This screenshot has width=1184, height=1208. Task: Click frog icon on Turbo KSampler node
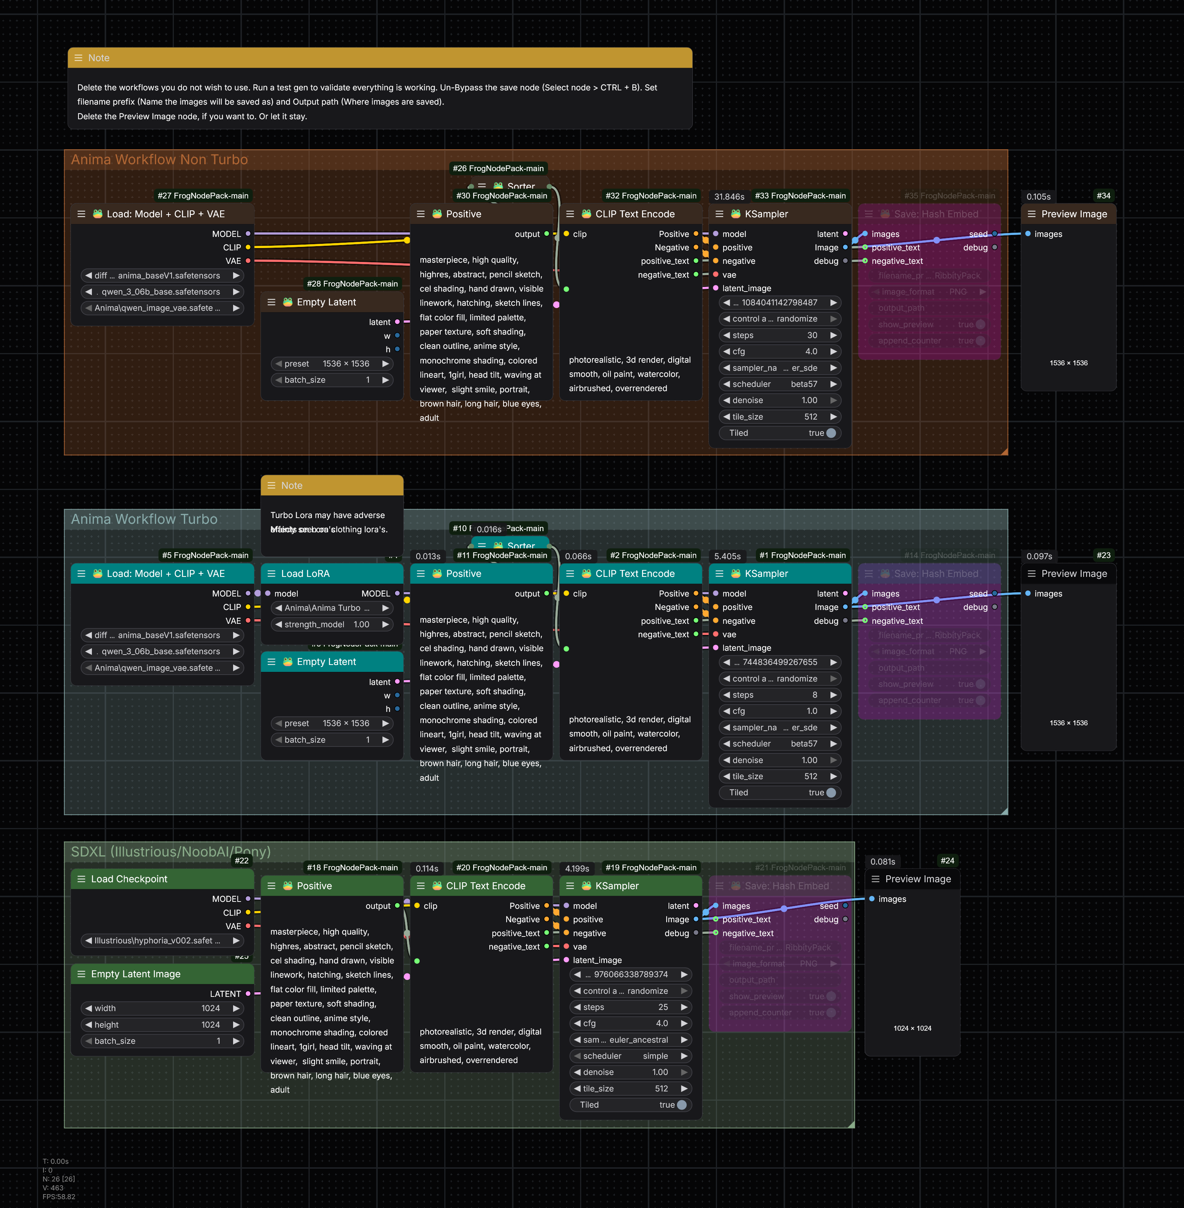click(x=735, y=574)
